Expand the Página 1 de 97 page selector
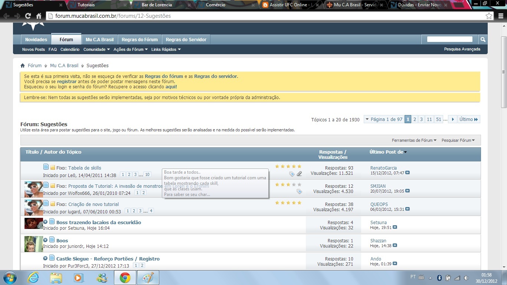The height and width of the screenshot is (285, 507). tap(383, 119)
